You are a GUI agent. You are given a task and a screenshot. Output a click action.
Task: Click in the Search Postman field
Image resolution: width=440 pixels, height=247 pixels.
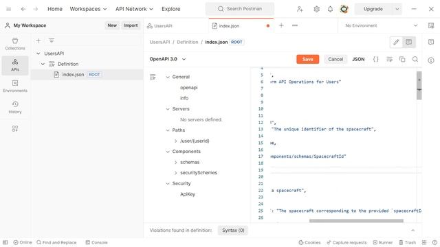coord(240,9)
